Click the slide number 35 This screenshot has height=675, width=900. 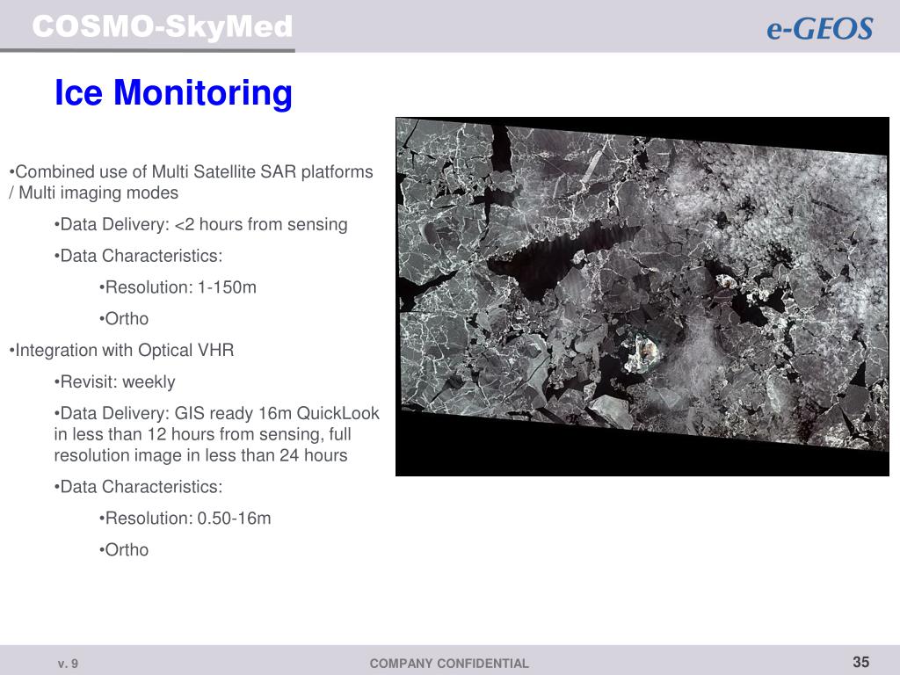[860, 662]
